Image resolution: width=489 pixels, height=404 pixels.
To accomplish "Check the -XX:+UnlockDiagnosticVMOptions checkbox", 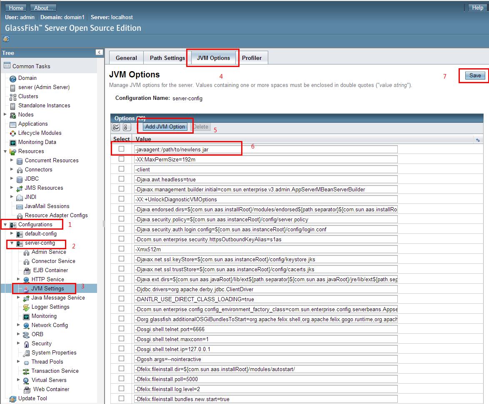I will pyautogui.click(x=121, y=199).
